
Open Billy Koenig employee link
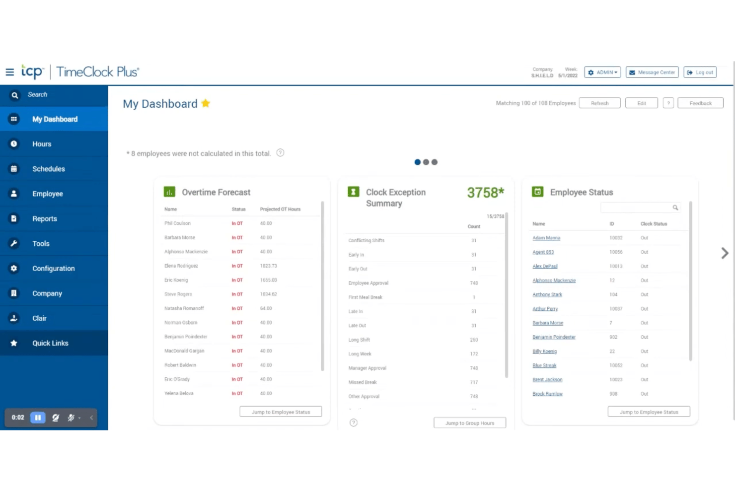545,351
